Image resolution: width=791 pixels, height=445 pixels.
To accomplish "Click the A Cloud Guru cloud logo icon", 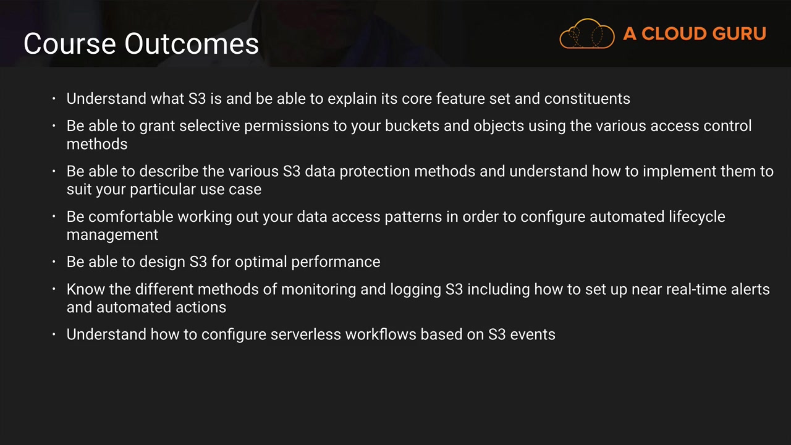I will 586,34.
